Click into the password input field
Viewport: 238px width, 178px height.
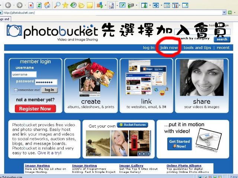[46, 82]
